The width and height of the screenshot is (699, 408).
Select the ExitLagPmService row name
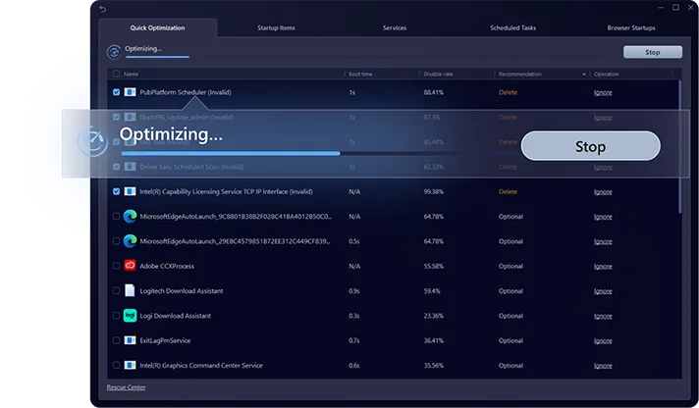[165, 340]
